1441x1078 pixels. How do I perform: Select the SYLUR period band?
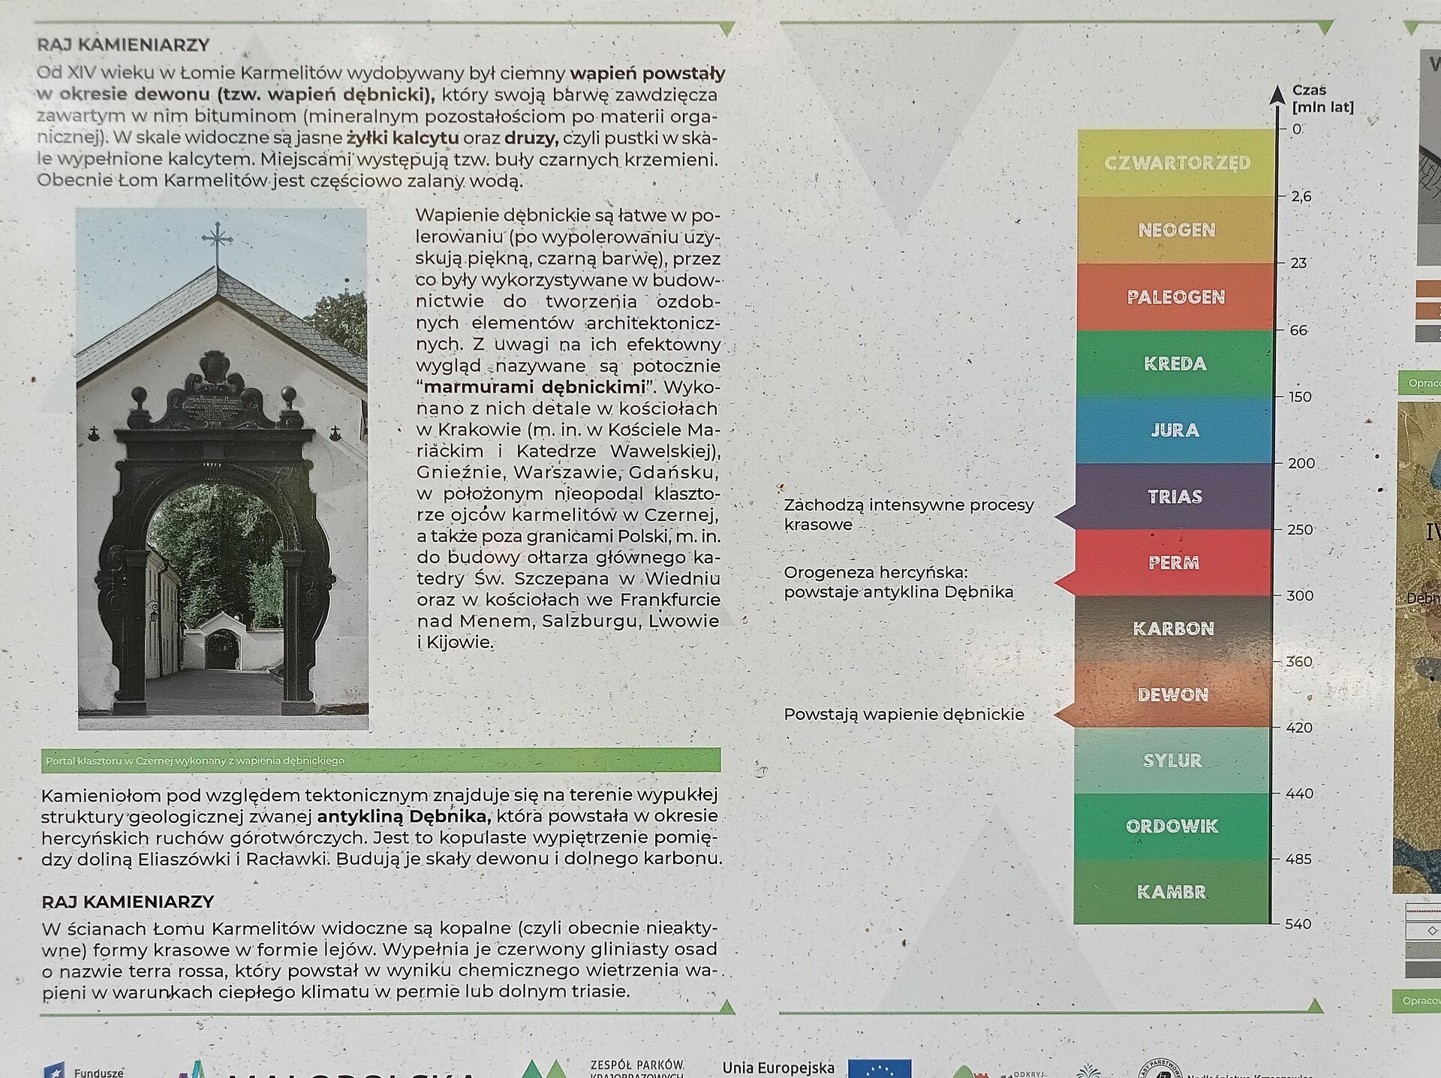tap(1172, 760)
